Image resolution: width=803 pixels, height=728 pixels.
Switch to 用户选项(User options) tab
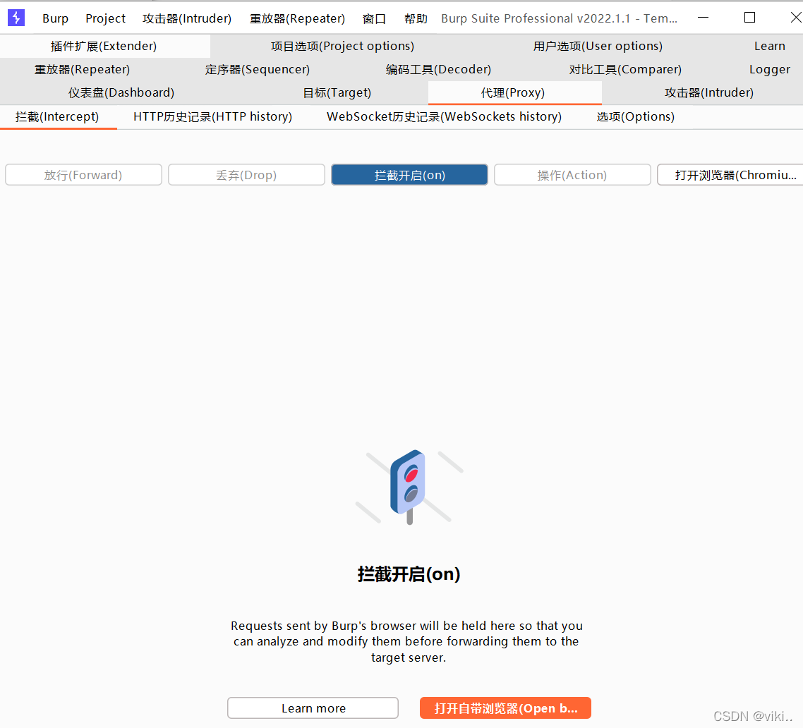[x=598, y=46]
